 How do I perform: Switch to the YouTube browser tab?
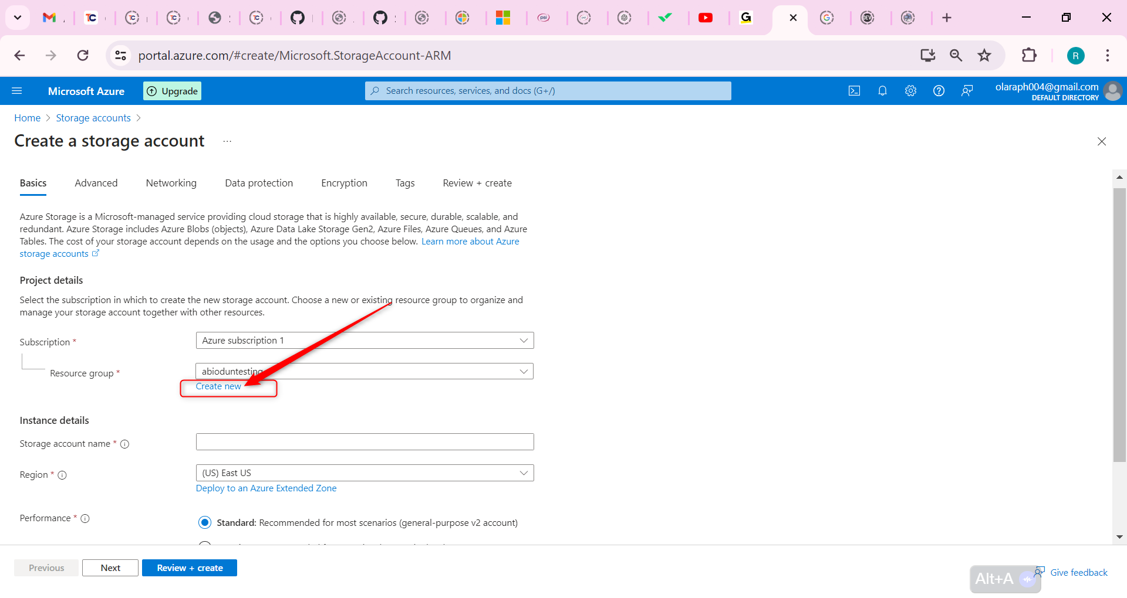point(706,18)
